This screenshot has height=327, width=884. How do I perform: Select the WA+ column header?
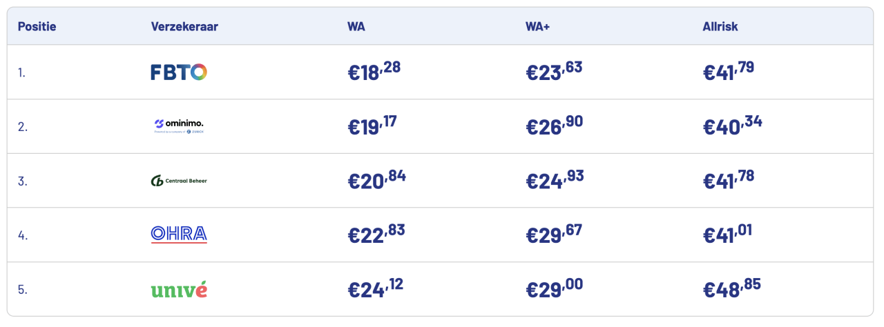pos(537,27)
